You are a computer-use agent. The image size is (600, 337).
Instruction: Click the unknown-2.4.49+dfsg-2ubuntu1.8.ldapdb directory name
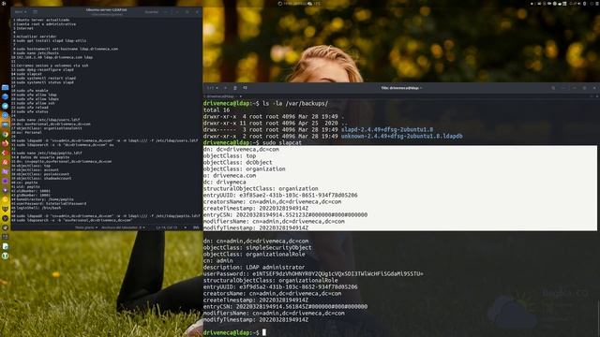click(x=402, y=136)
